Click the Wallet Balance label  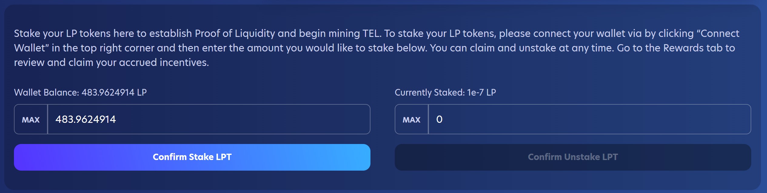(x=46, y=93)
